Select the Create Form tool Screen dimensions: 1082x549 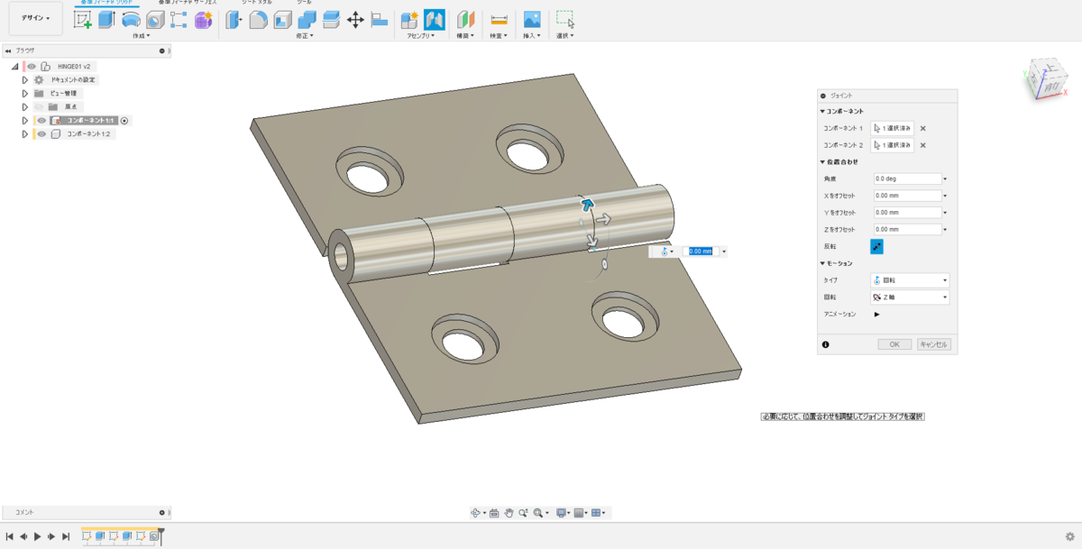tap(203, 20)
